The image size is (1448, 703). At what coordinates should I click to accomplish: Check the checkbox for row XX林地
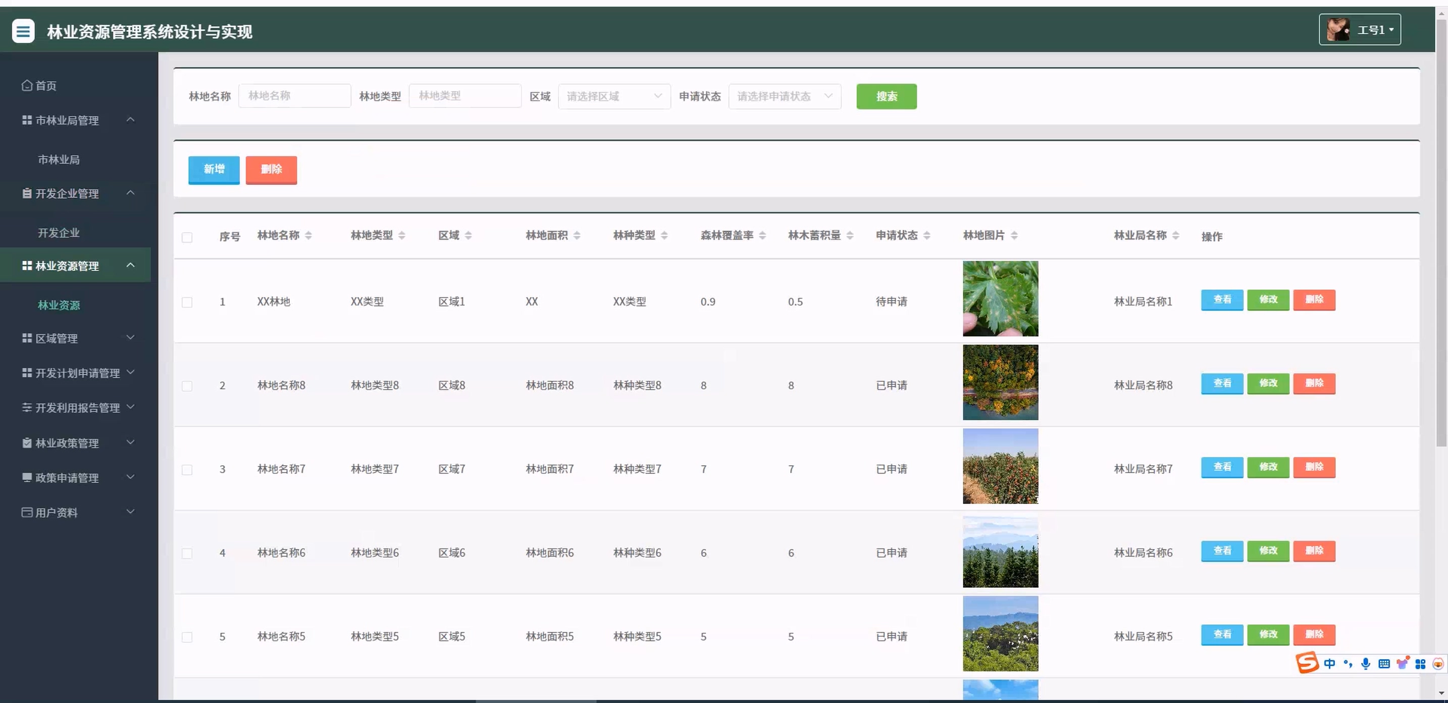pyautogui.click(x=187, y=302)
